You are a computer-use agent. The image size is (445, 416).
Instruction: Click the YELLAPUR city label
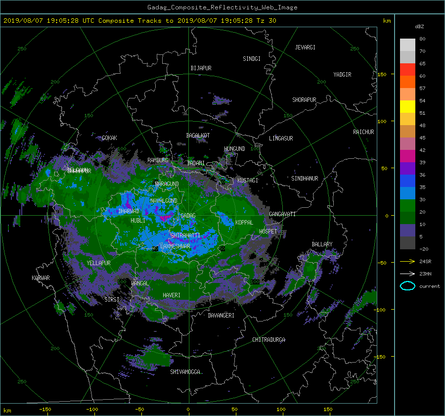(98, 263)
